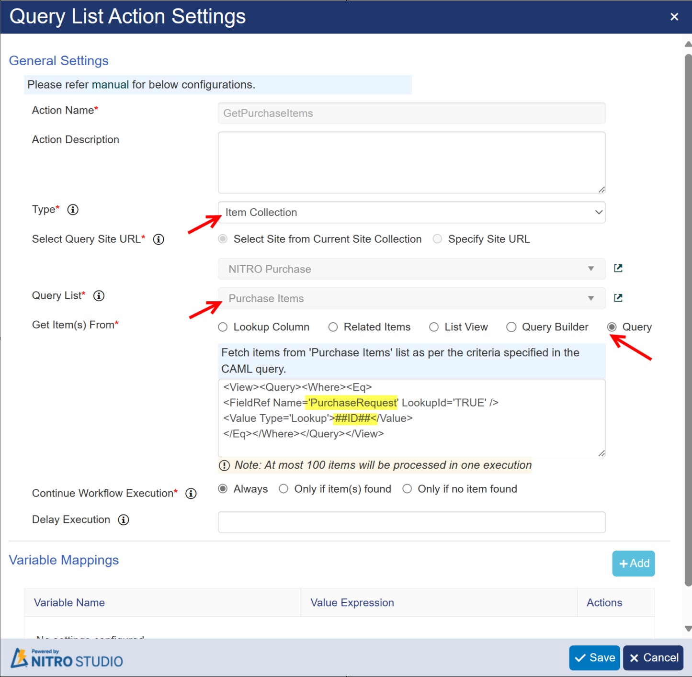Viewport: 692px width, 677px height.
Task: Open NITRO Purchase site in new window icon
Action: pyautogui.click(x=618, y=268)
